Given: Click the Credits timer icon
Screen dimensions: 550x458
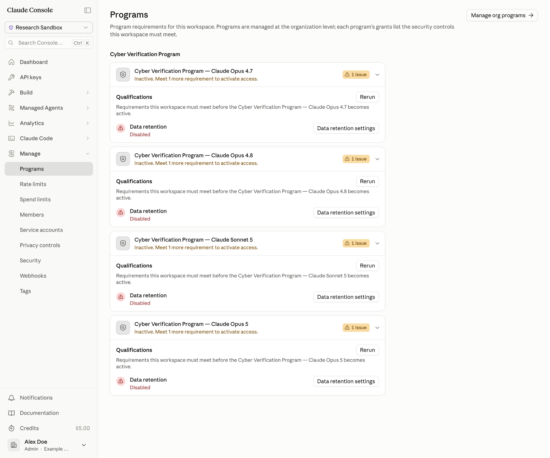Looking at the screenshot, I should click(x=11, y=428).
